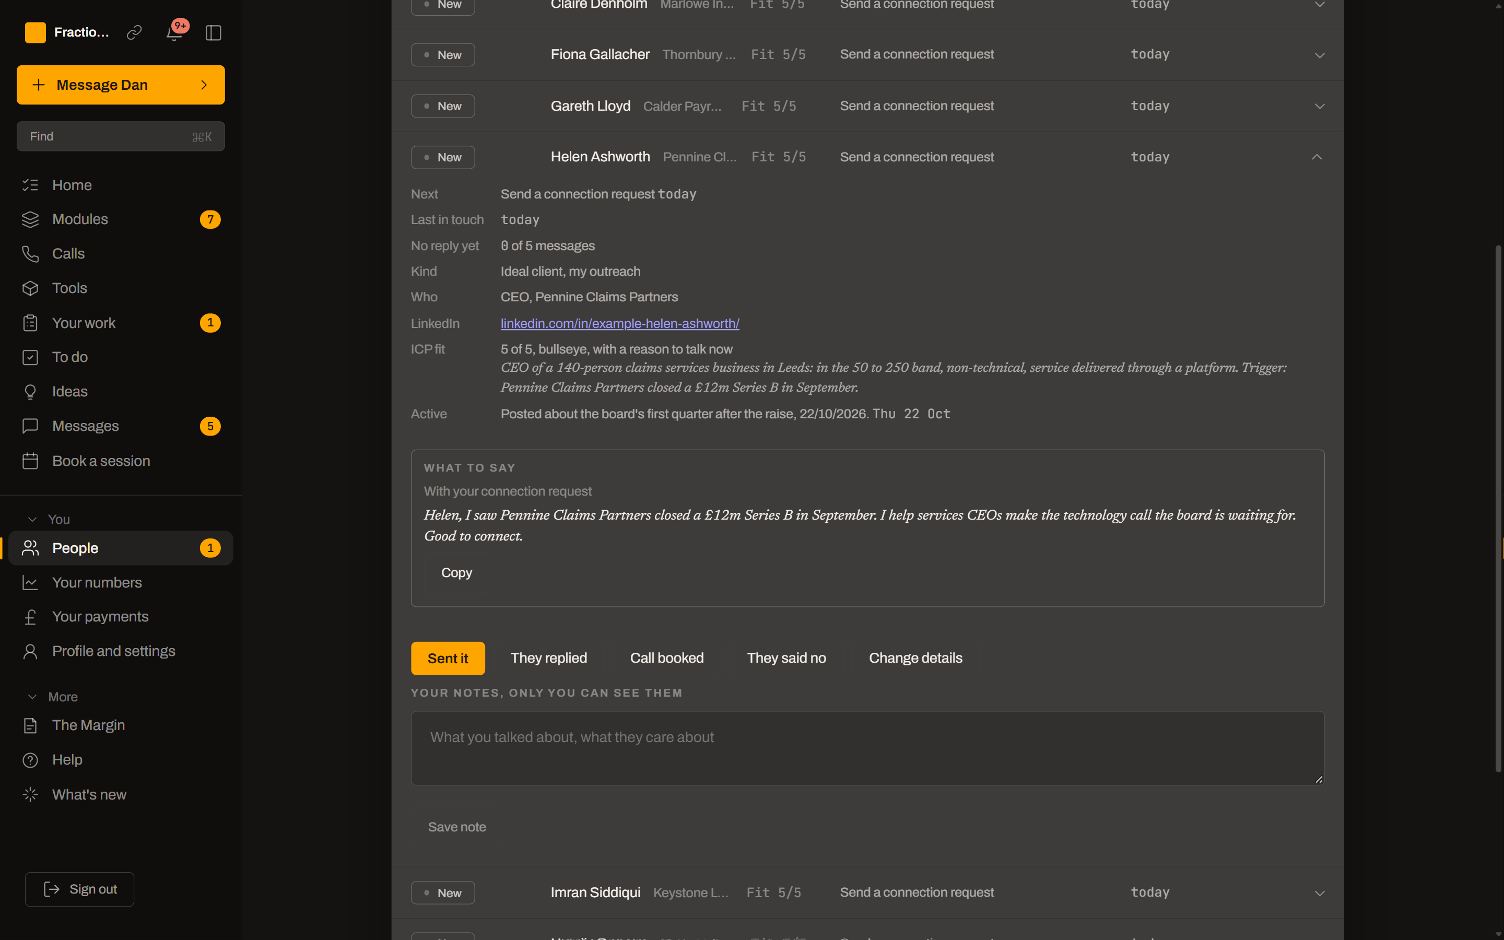Viewport: 1504px width, 940px height.
Task: Click the People group icon
Action: tap(30, 548)
